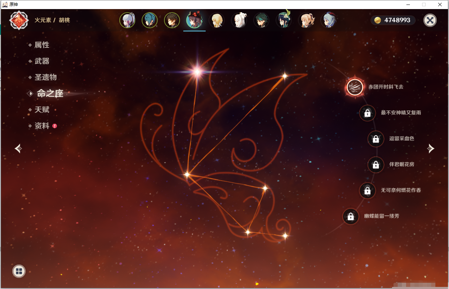
Task: Select locked constellation 最不安神晴又复雨
Action: click(367, 113)
